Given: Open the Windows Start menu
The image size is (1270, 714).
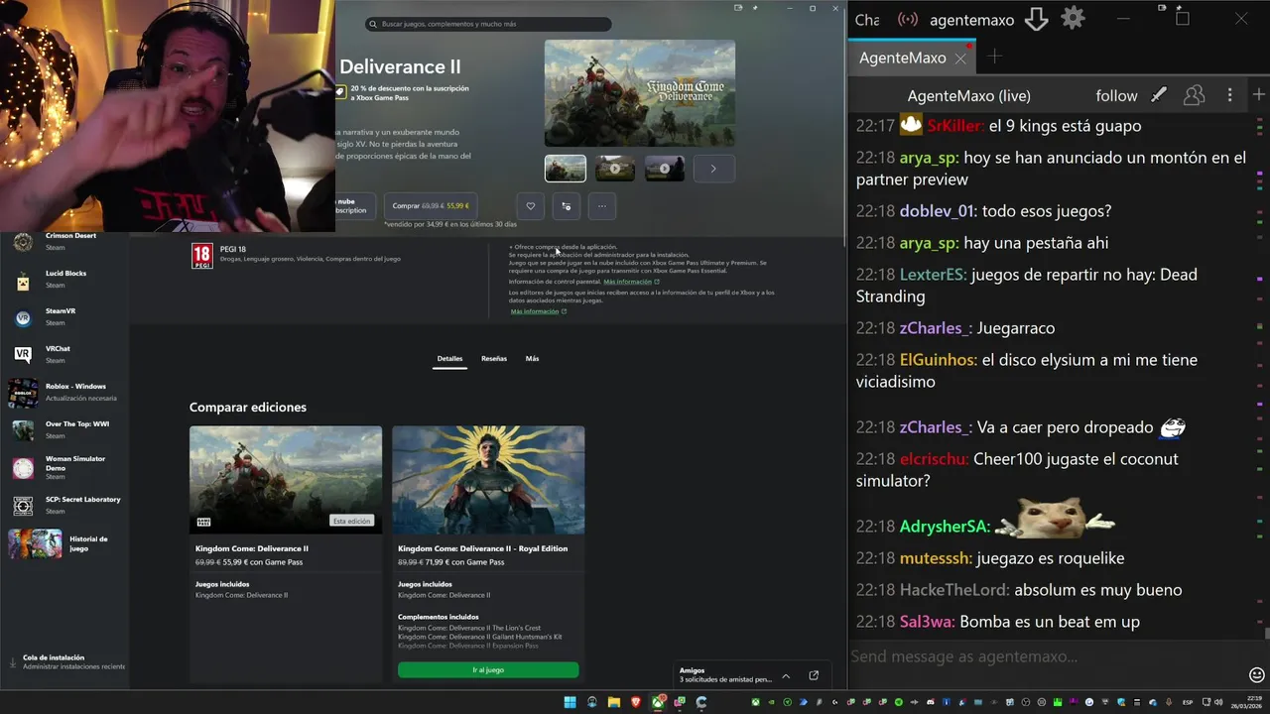Looking at the screenshot, I should tap(570, 702).
